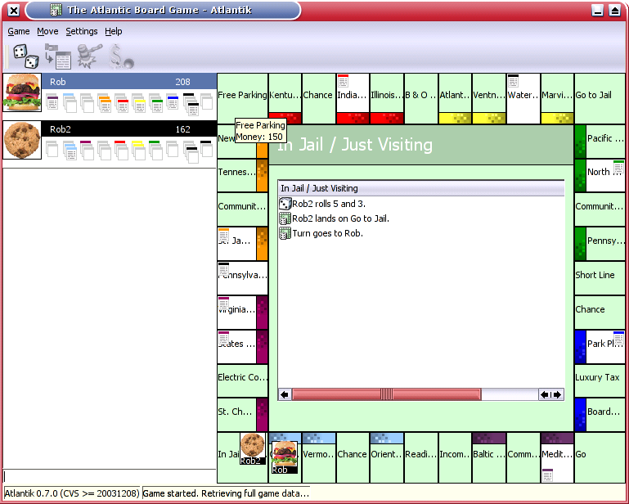This screenshot has height=504, width=629.
Task: Roll the dice from the toolbar
Action: point(26,56)
